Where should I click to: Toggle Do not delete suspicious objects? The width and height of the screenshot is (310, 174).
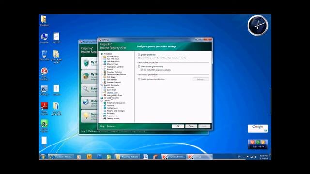142,70
